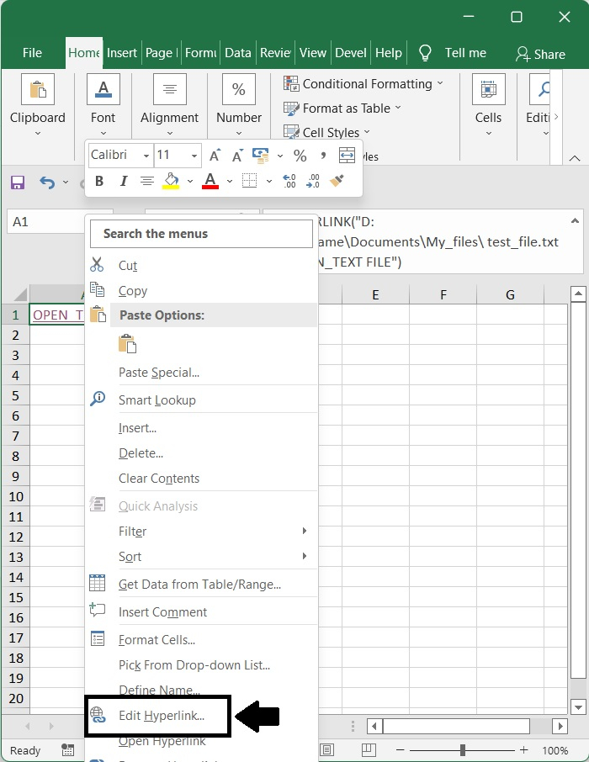Collapse the ribbon with the caret

tap(575, 158)
